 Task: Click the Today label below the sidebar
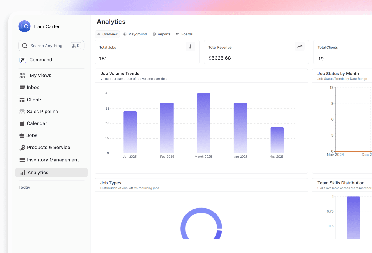[24, 187]
